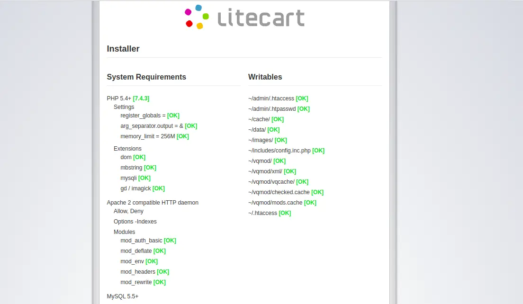Click the ~/vqmod/vqcache/ entry
Screen dimensions: 523x304
[x=278, y=182]
